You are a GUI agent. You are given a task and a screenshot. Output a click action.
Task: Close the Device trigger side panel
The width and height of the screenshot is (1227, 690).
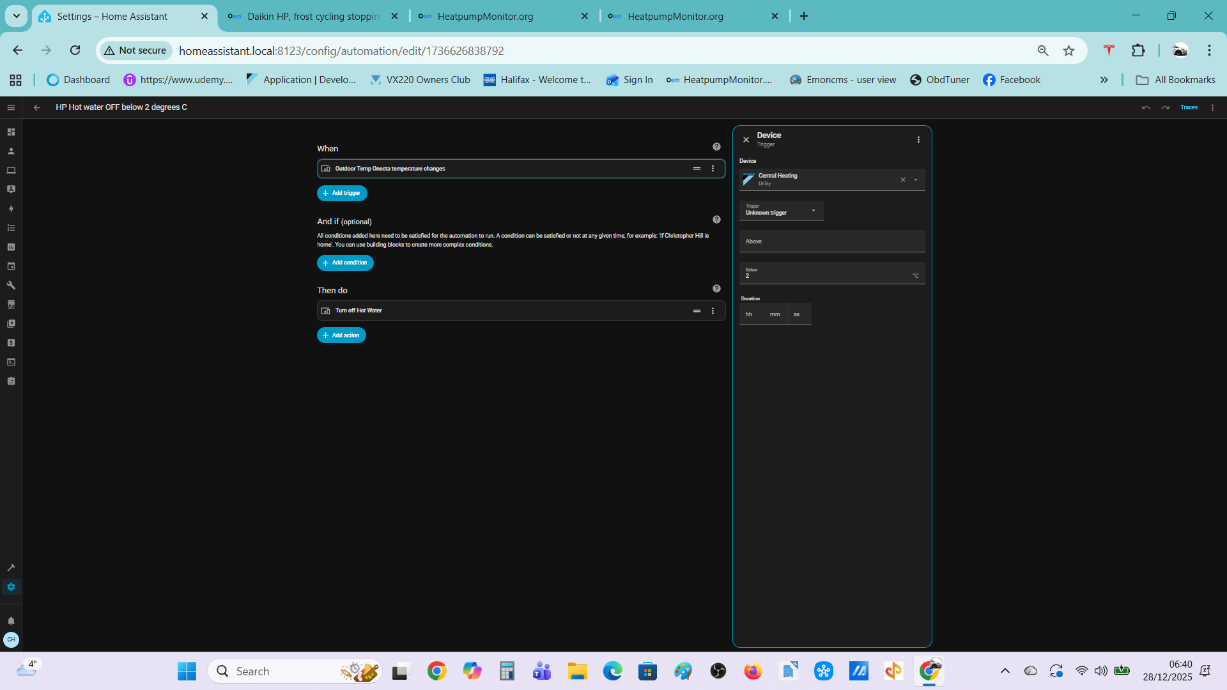click(x=746, y=139)
